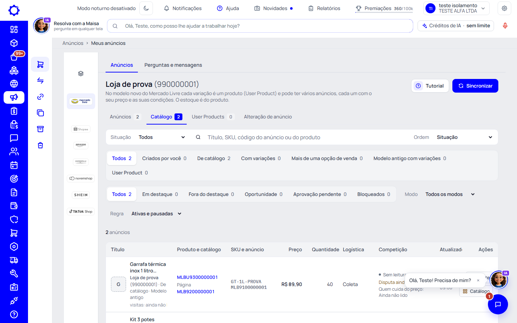Filter by De catálogo chip
This screenshot has height=323, width=517.
[x=214, y=158]
